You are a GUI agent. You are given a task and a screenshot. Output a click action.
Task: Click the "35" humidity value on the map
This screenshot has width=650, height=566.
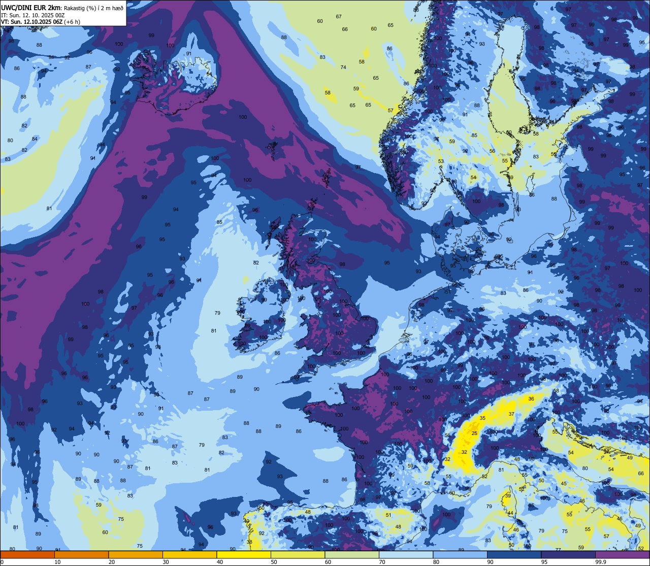pyautogui.click(x=482, y=418)
